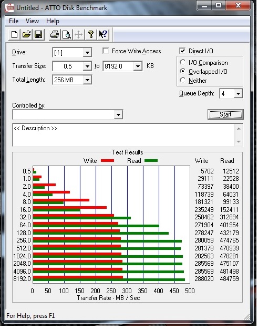Image resolution: width=258 pixels, height=329 pixels.
Task: Click the Save floppy disk icon
Action: pyautogui.click(x=38, y=34)
